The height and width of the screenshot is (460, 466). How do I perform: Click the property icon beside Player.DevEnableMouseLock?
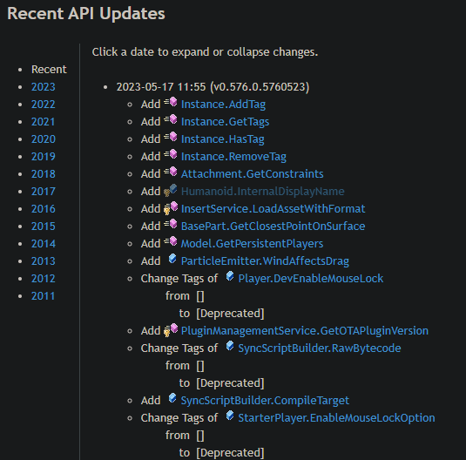pyautogui.click(x=230, y=276)
